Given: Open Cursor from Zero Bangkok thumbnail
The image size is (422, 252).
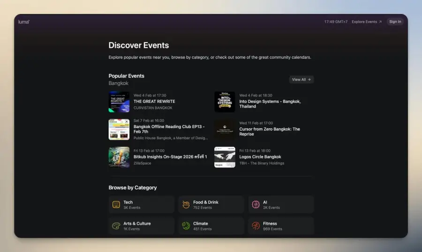Looking at the screenshot, I should pos(225,130).
